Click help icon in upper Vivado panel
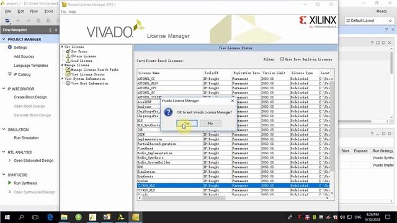The image size is (397, 223). [372, 43]
